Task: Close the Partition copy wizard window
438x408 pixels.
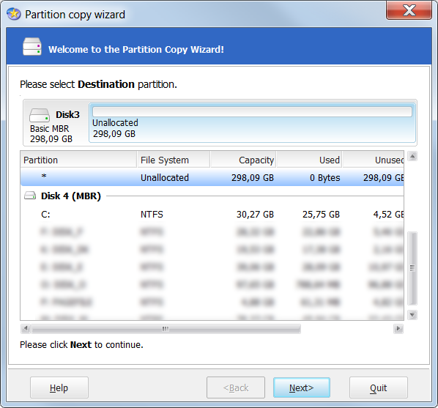Action: 409,10
